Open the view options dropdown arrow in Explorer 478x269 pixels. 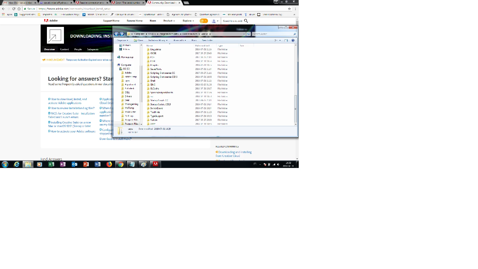click(x=280, y=40)
